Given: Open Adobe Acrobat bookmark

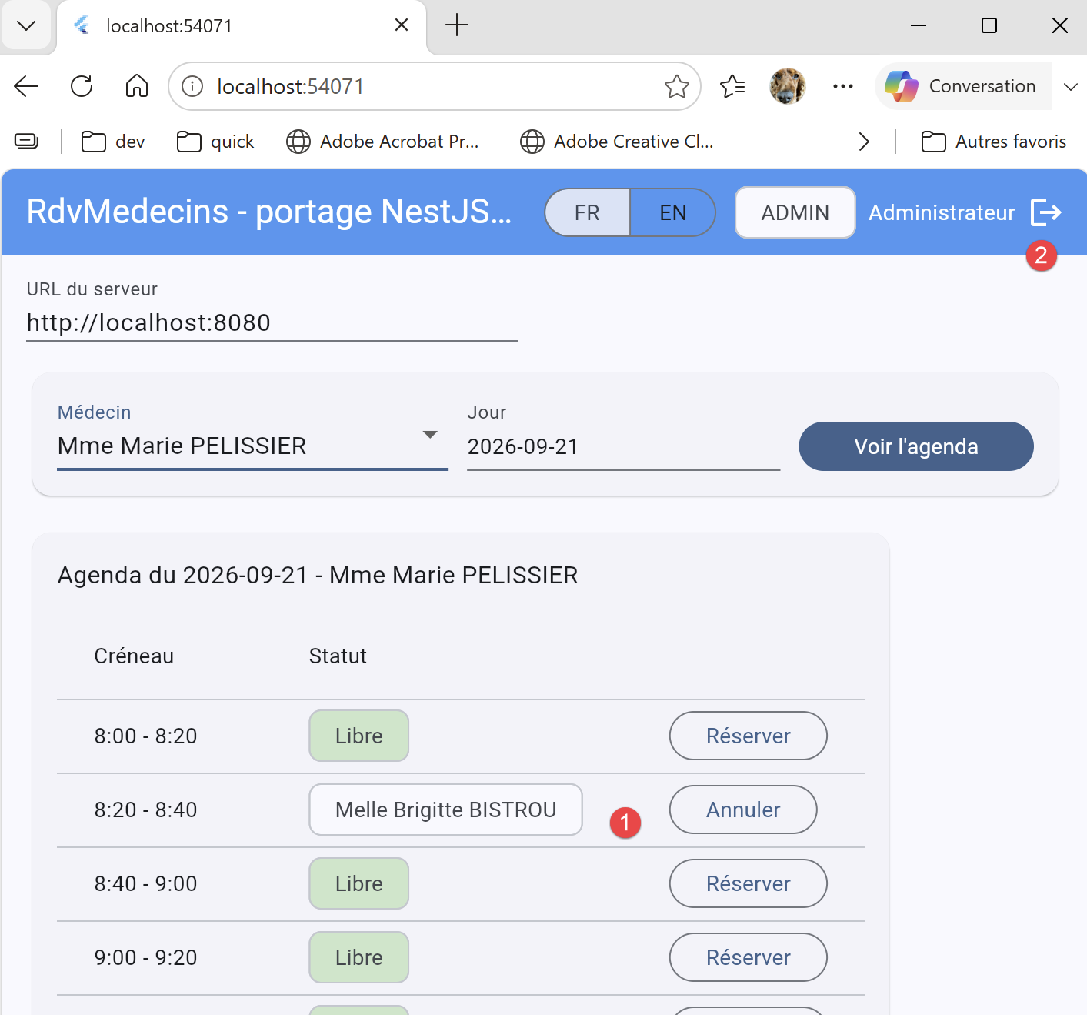Looking at the screenshot, I should click(382, 142).
